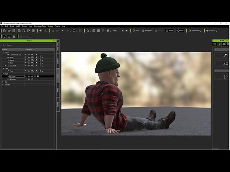Toggle visibility of light below Dir. Light

(x=26, y=79)
